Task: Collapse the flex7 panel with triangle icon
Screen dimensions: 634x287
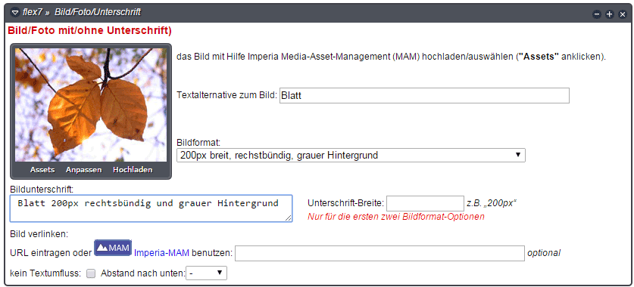Action: pyautogui.click(x=15, y=13)
